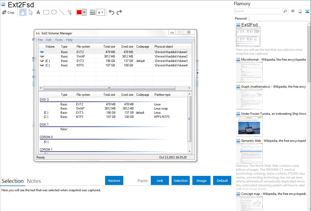Select DISK 0 heading in lower list
Image resolution: width=311 pixels, height=211 pixels.
click(x=44, y=99)
